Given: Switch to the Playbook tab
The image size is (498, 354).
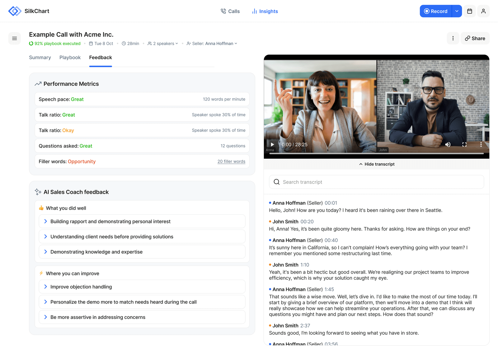Looking at the screenshot, I should pos(70,58).
